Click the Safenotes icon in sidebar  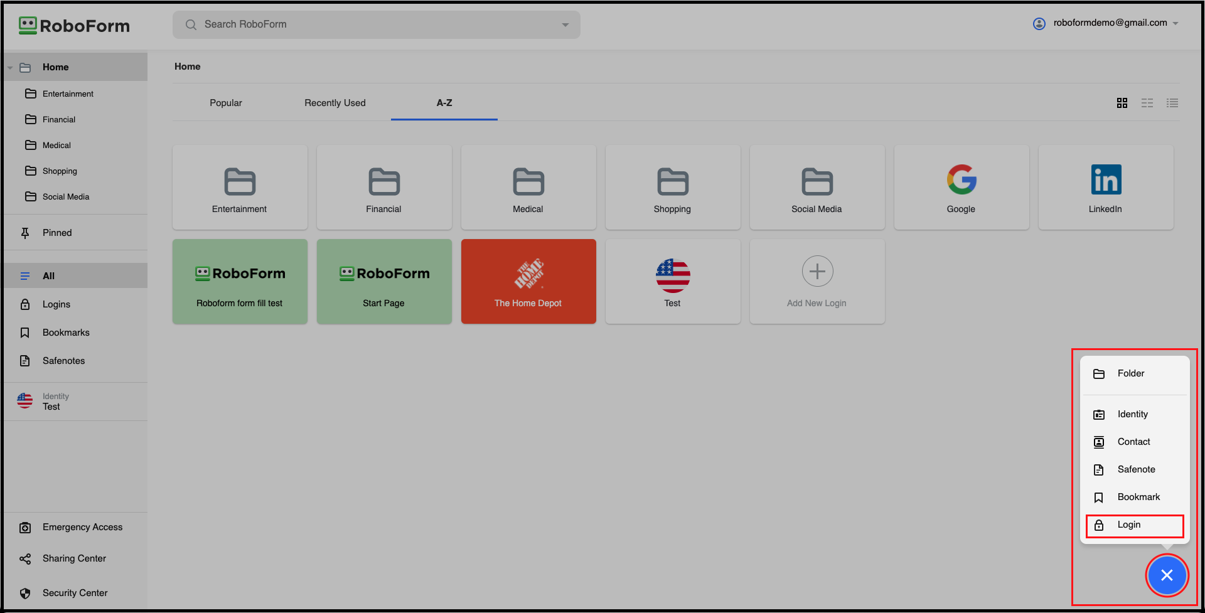point(24,361)
